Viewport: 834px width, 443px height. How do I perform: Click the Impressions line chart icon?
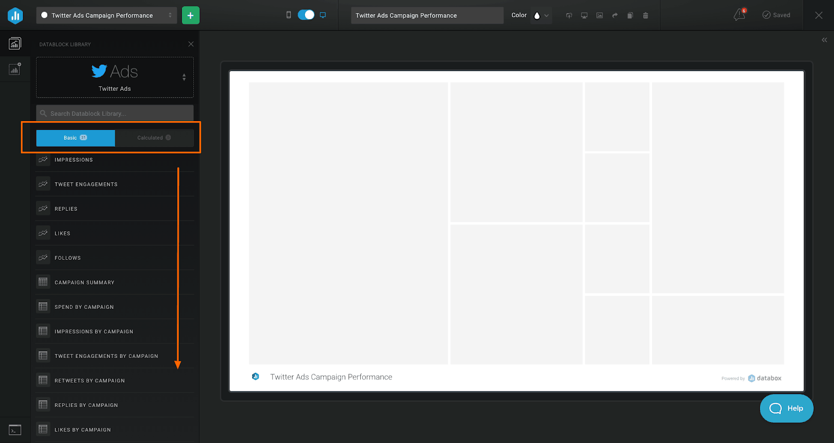click(x=43, y=160)
